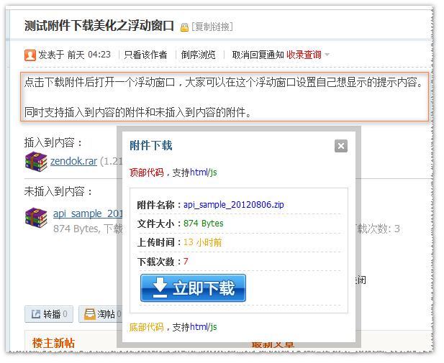Click the api_sample_20120806.zip name in popup
Viewport: 444px width, 363px height.
234,205
